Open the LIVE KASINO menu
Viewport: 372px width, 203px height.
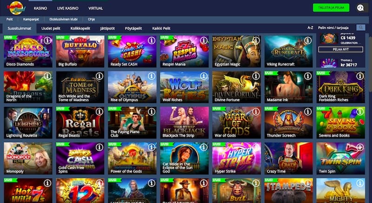coord(67,8)
